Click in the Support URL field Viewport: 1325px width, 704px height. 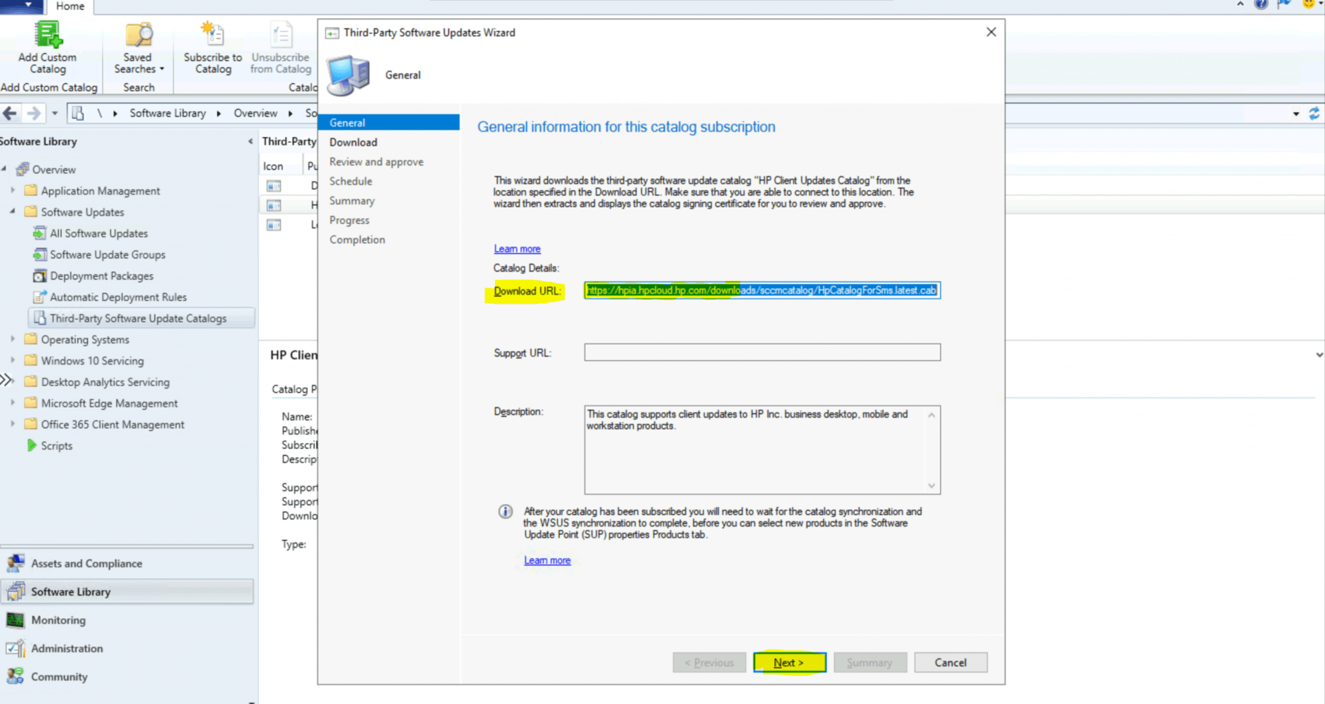click(x=762, y=352)
